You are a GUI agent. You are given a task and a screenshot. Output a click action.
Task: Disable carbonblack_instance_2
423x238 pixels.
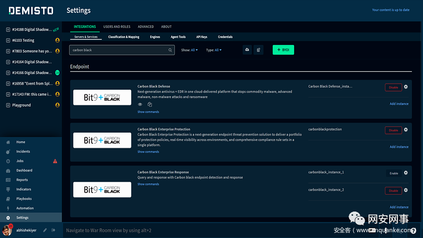(x=393, y=190)
